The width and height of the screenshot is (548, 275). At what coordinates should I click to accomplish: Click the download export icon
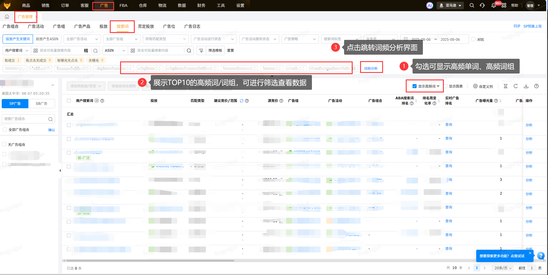pyautogui.click(x=526, y=86)
